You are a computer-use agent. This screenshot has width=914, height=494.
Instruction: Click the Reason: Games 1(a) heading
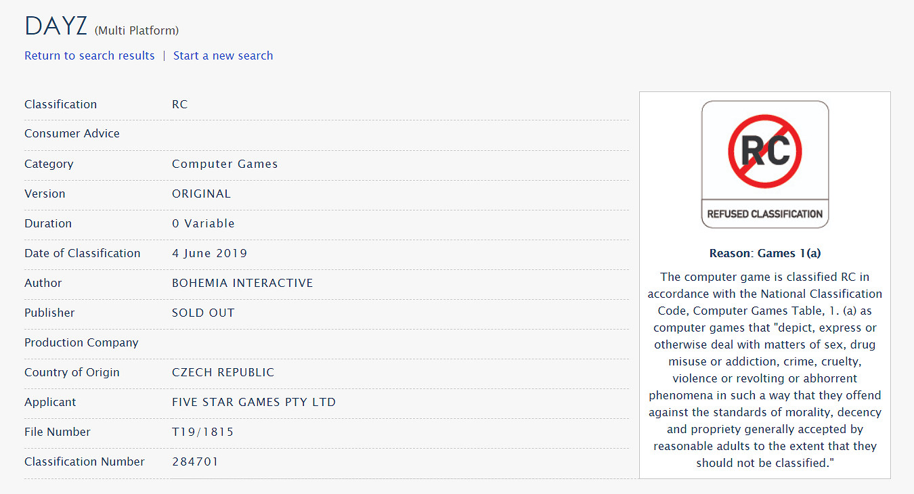pos(764,253)
